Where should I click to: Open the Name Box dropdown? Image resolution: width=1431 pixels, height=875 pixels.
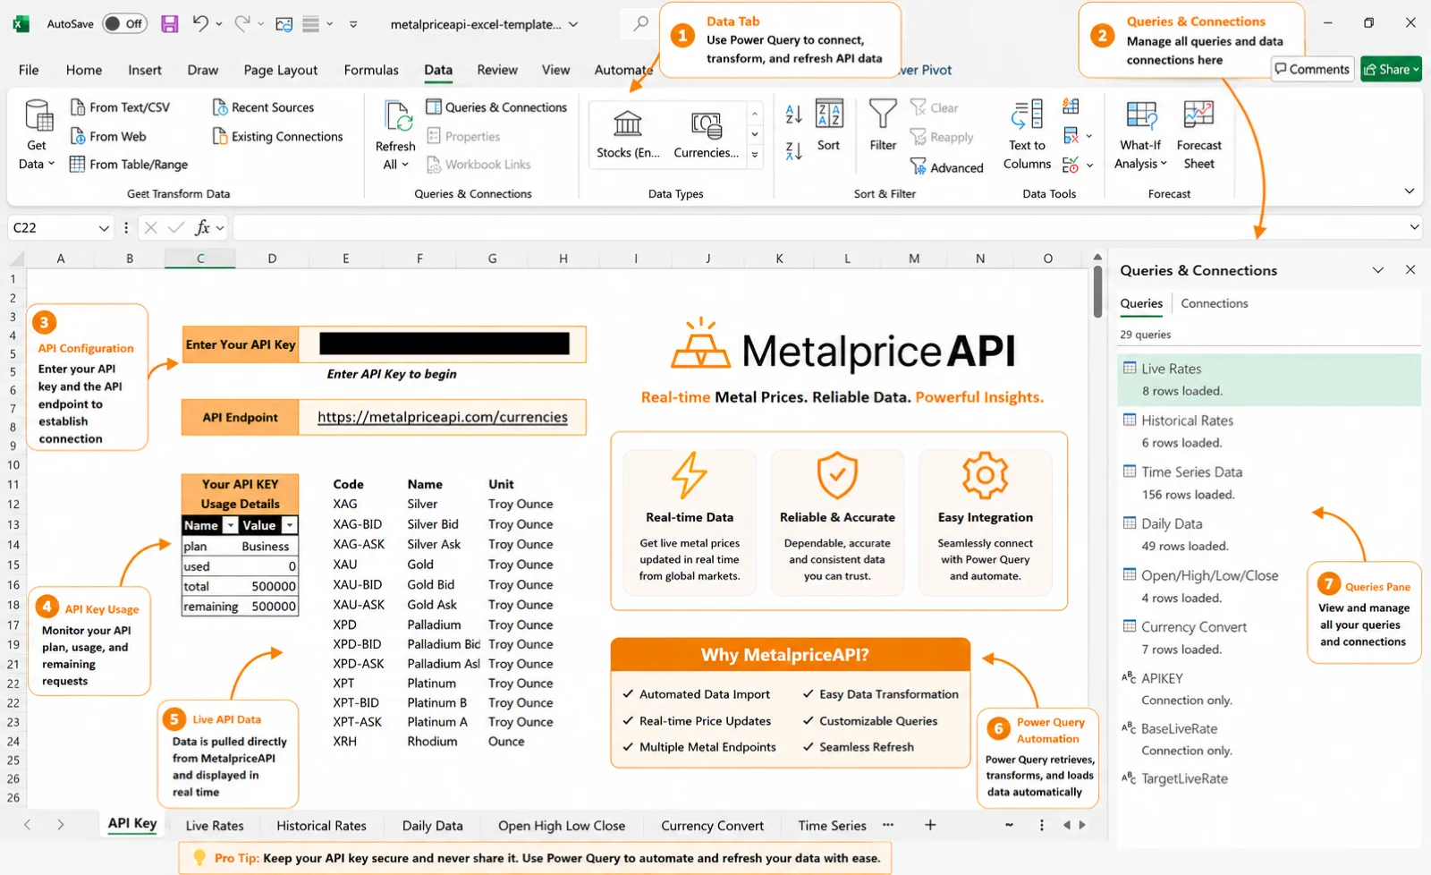[104, 228]
